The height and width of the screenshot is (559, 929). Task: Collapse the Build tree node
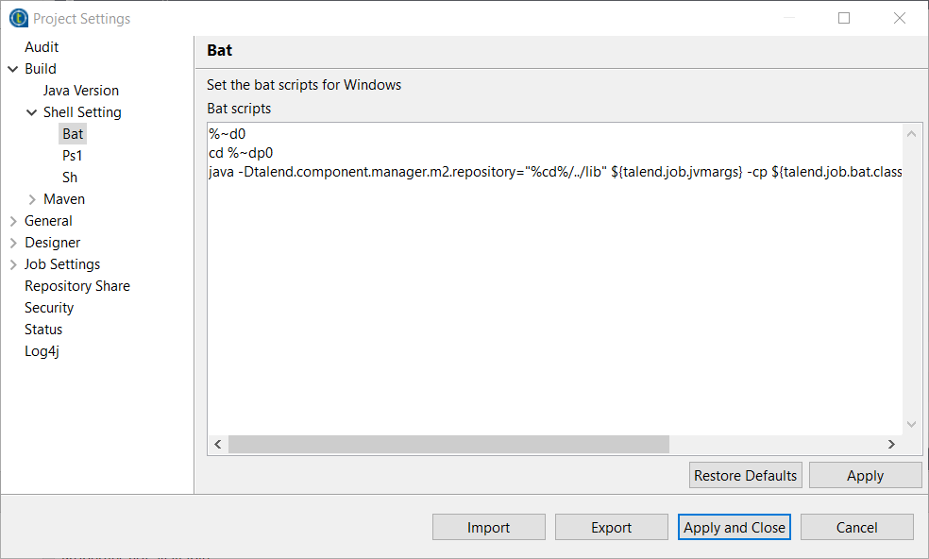[x=13, y=69]
